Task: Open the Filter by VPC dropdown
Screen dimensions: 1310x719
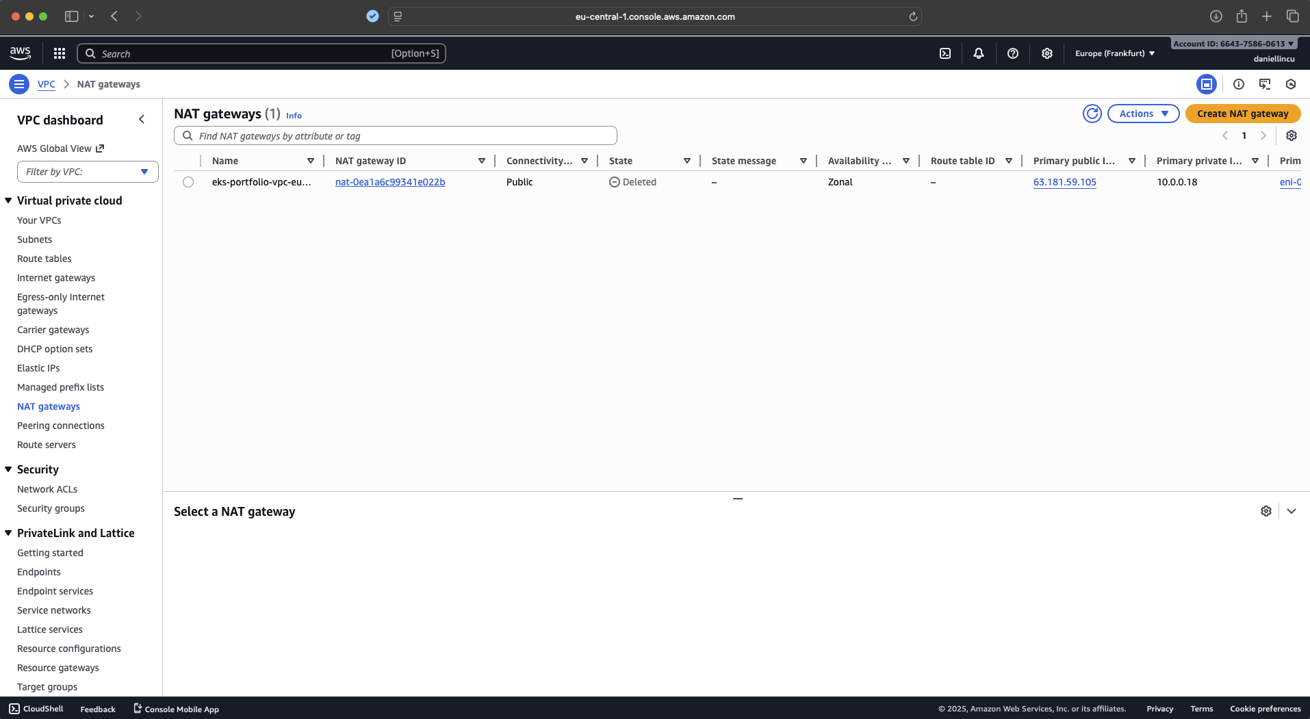Action: [x=88, y=172]
